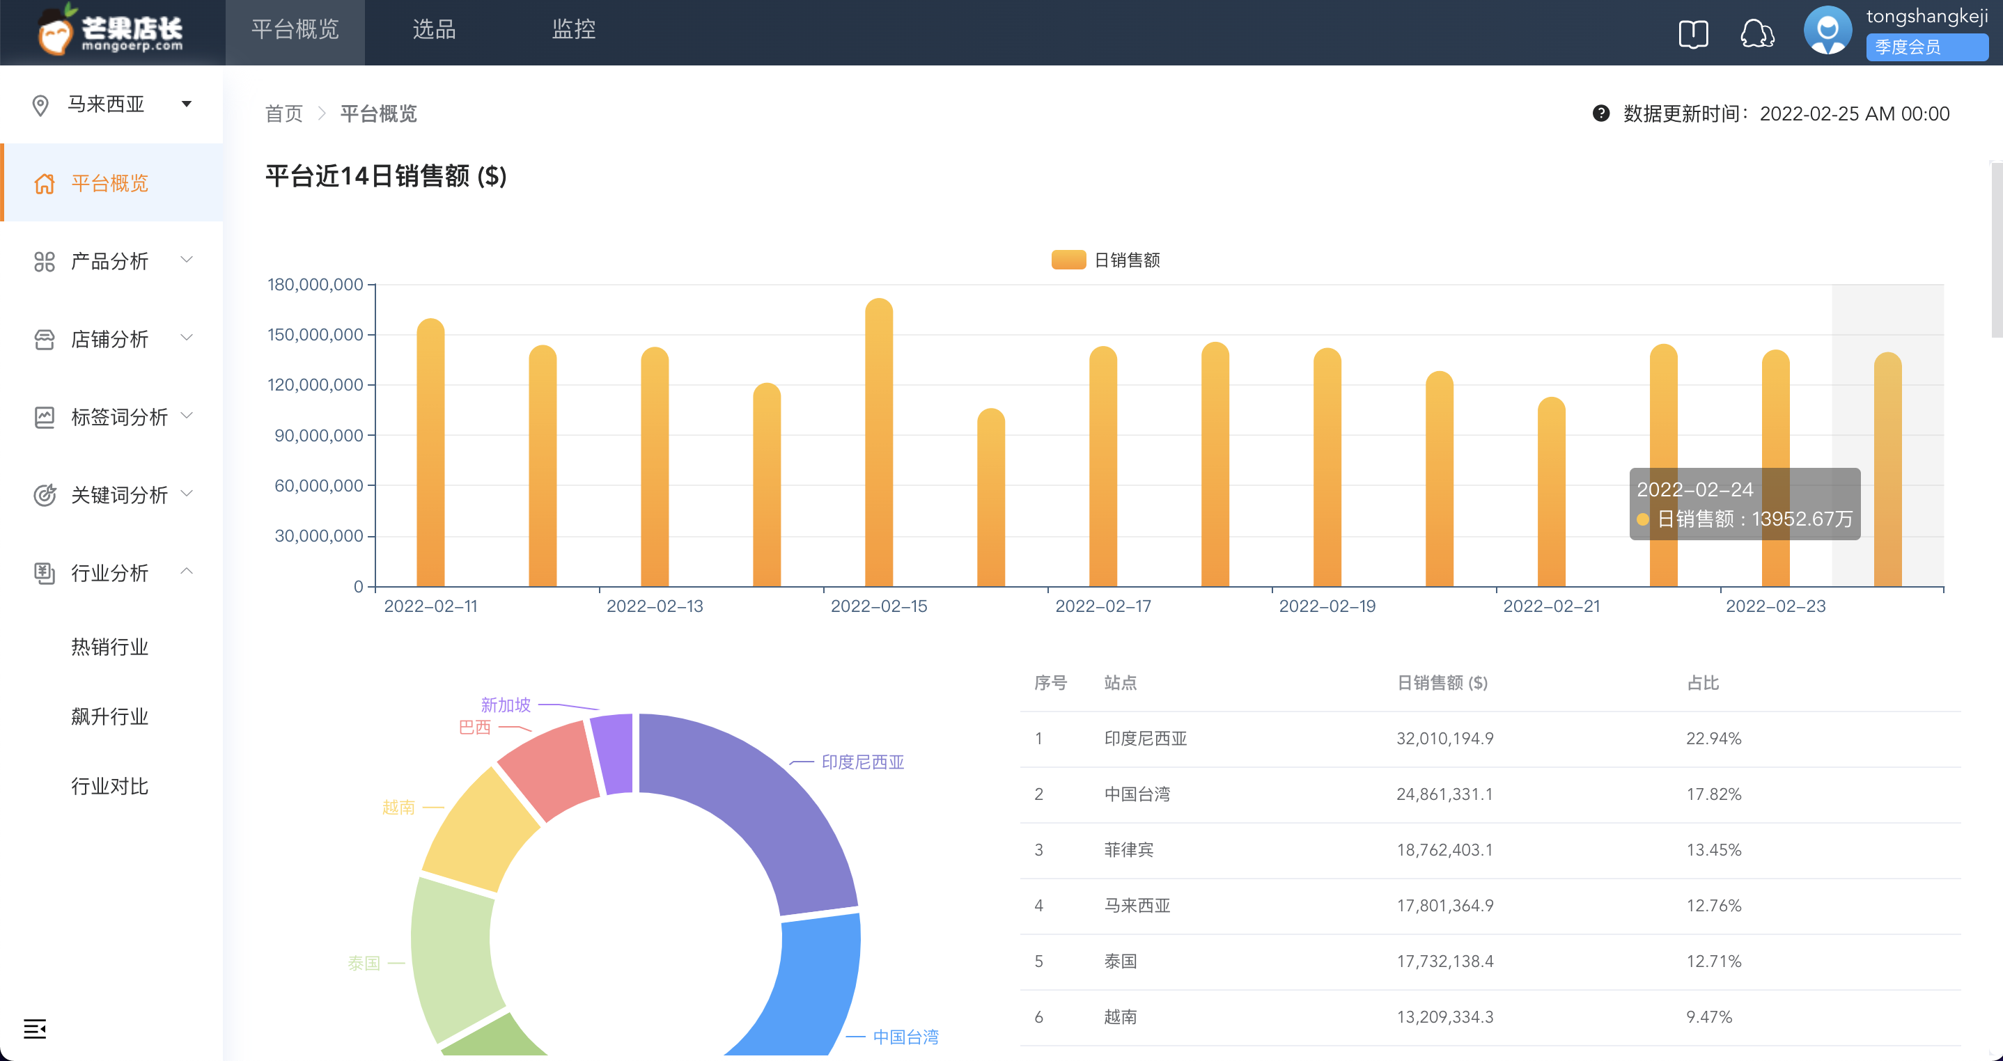
Task: Click the 站点 column header
Action: click(1121, 682)
